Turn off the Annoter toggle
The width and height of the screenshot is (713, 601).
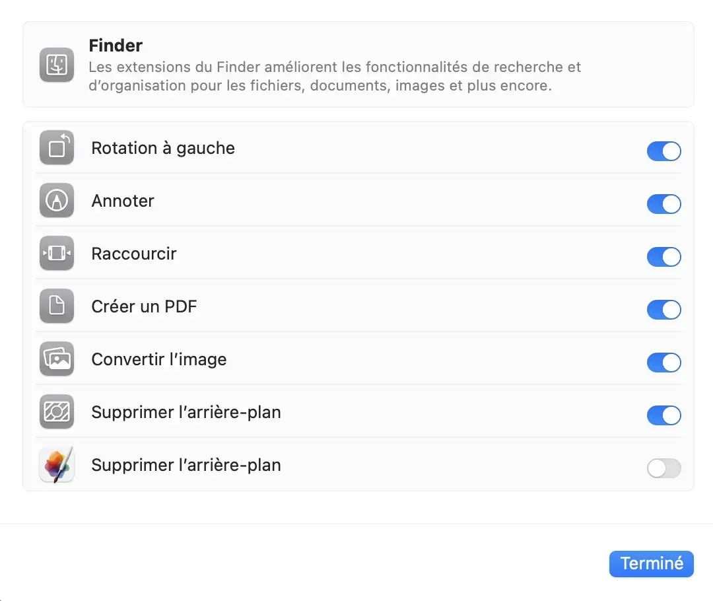click(x=663, y=204)
